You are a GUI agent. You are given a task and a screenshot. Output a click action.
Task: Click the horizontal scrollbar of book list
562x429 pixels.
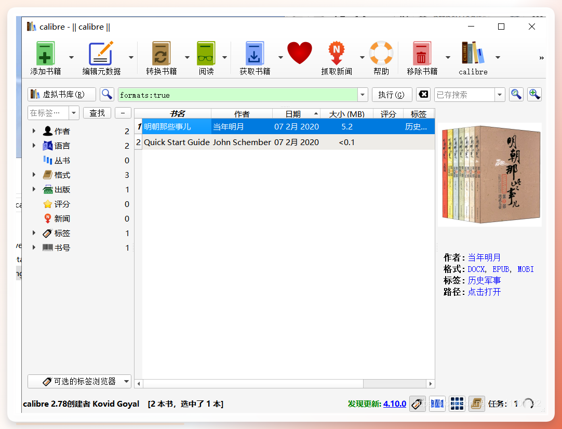[253, 384]
